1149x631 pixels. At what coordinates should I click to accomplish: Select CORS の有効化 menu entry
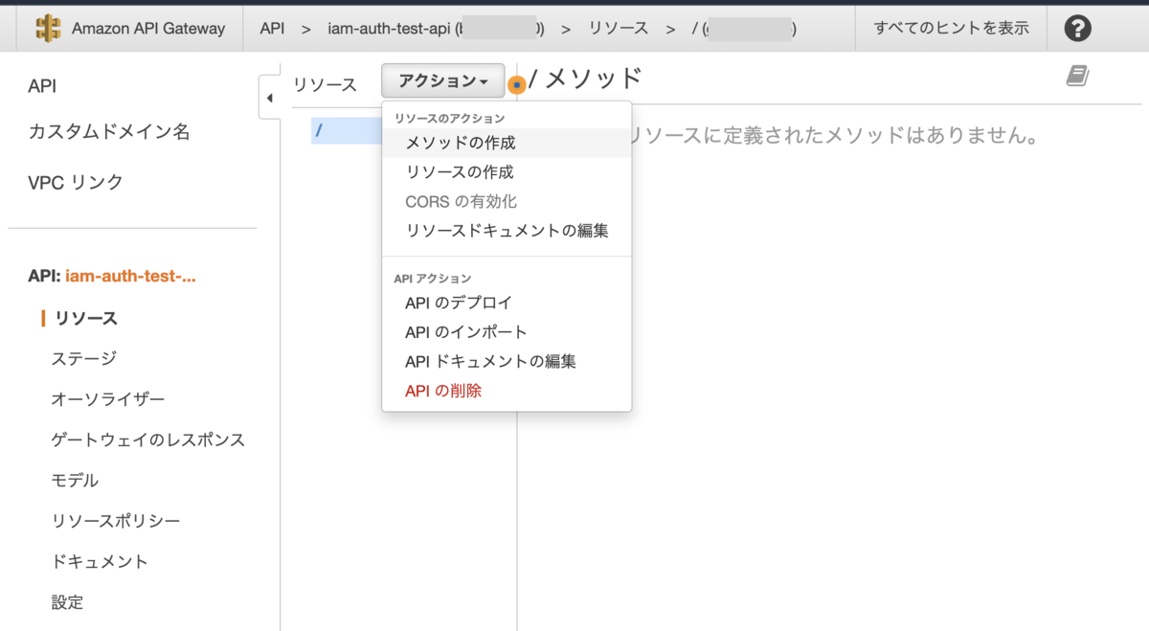pyautogui.click(x=507, y=201)
